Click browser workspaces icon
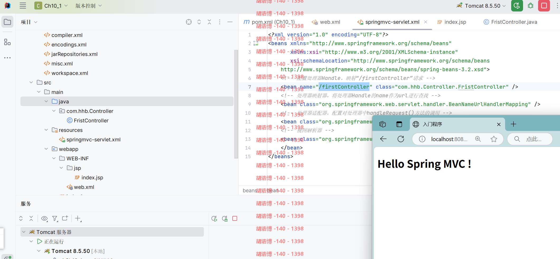 [x=383, y=124]
